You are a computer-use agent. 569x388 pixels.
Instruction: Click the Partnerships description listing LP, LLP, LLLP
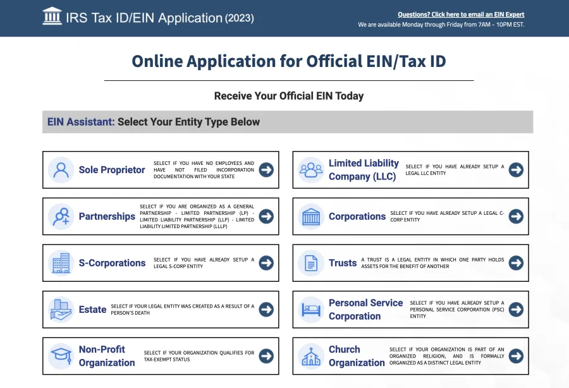pyautogui.click(x=197, y=217)
